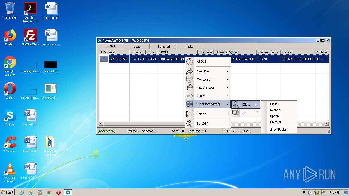Show hidden system tray icons

pyautogui.click(x=304, y=192)
